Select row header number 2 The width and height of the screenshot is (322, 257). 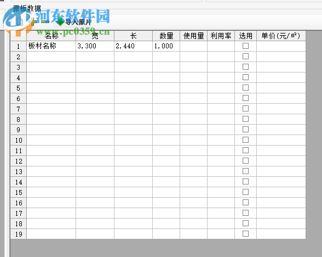tap(19, 57)
